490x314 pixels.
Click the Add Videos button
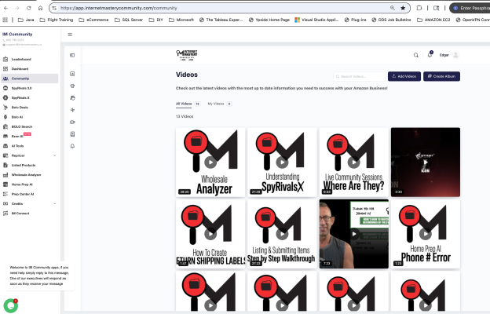pyautogui.click(x=404, y=76)
